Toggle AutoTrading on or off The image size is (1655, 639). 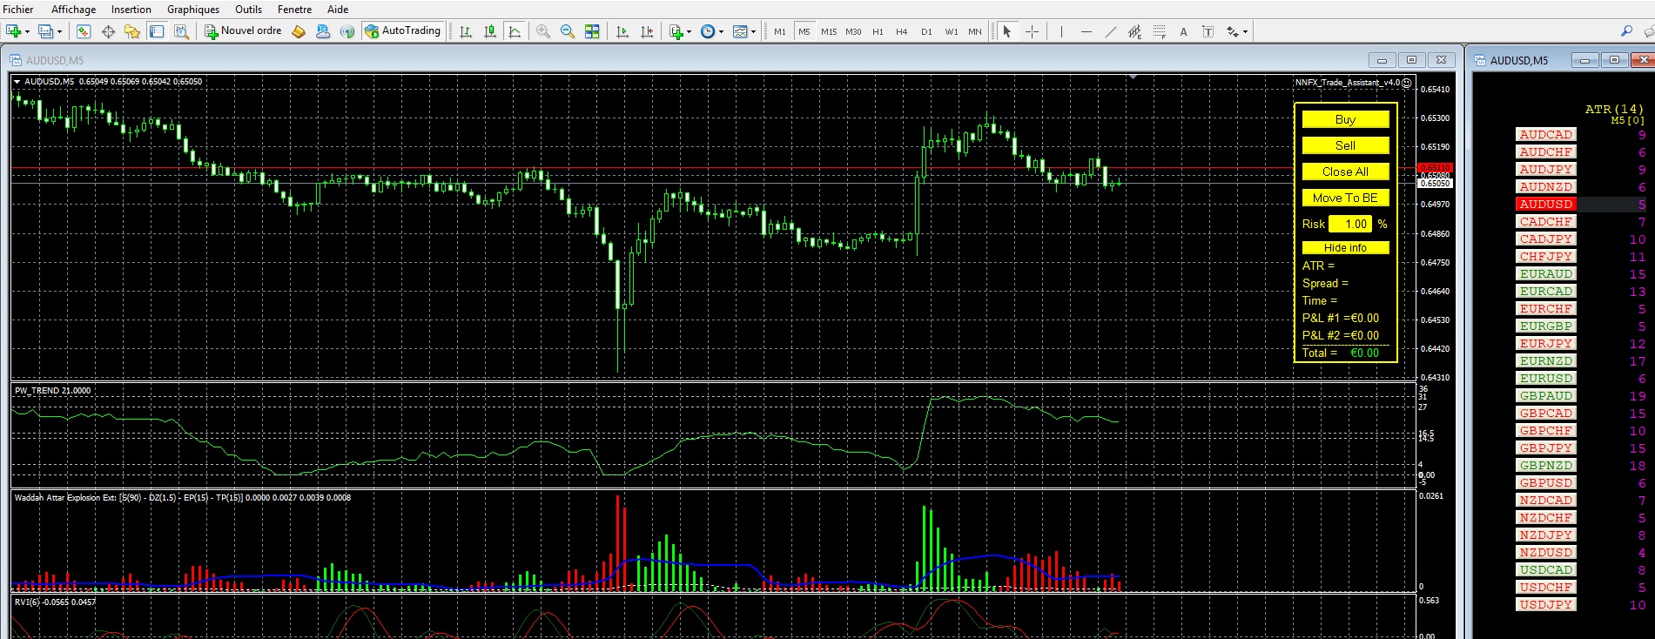[403, 31]
